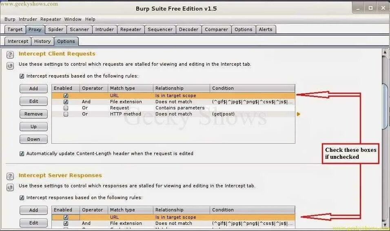Switch to the main Options tab

244,29
